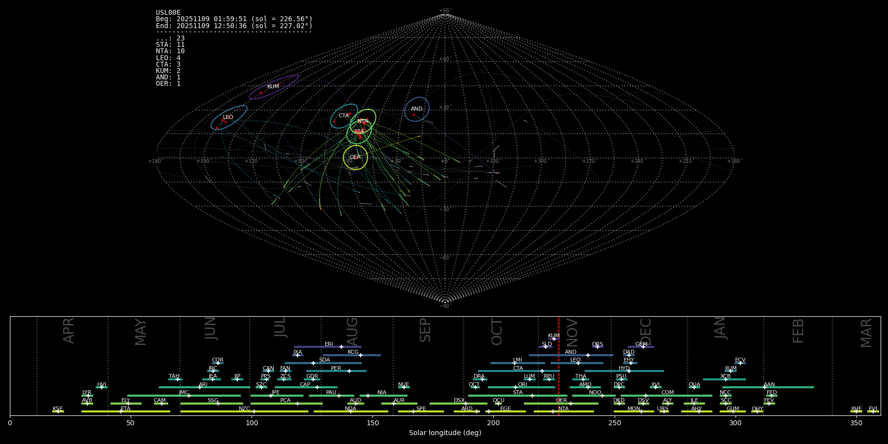
Task: Select the End: 20251109 12:50:36 timestamp line
Action: tap(234, 26)
